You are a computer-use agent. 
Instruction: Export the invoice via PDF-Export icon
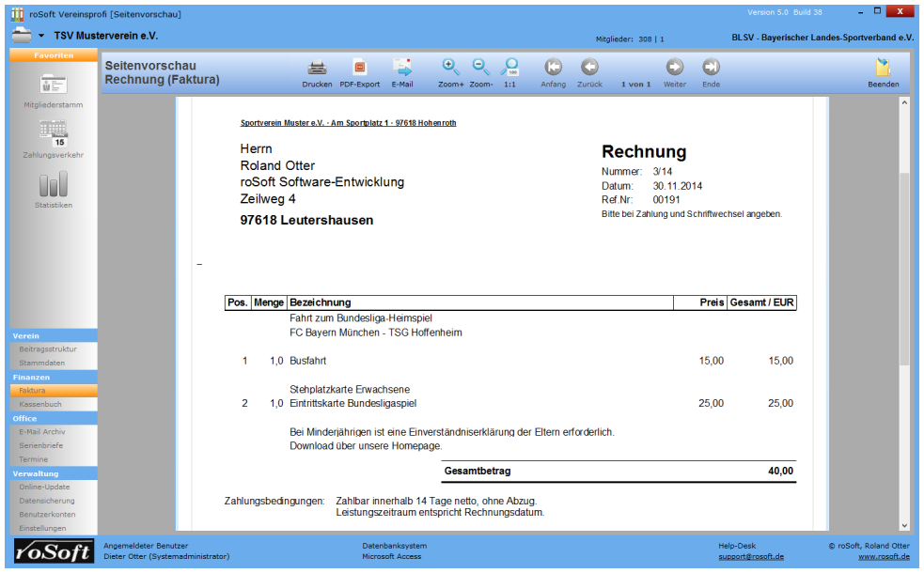359,68
